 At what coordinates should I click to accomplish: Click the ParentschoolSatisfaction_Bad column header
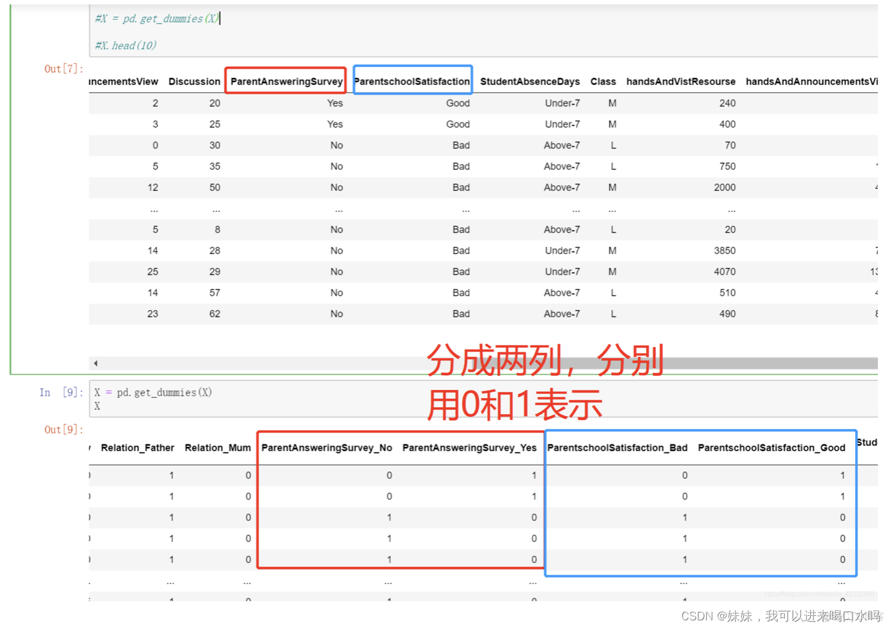[x=617, y=448]
